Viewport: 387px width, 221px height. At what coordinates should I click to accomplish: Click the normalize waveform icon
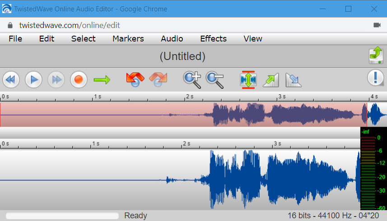[x=248, y=80]
